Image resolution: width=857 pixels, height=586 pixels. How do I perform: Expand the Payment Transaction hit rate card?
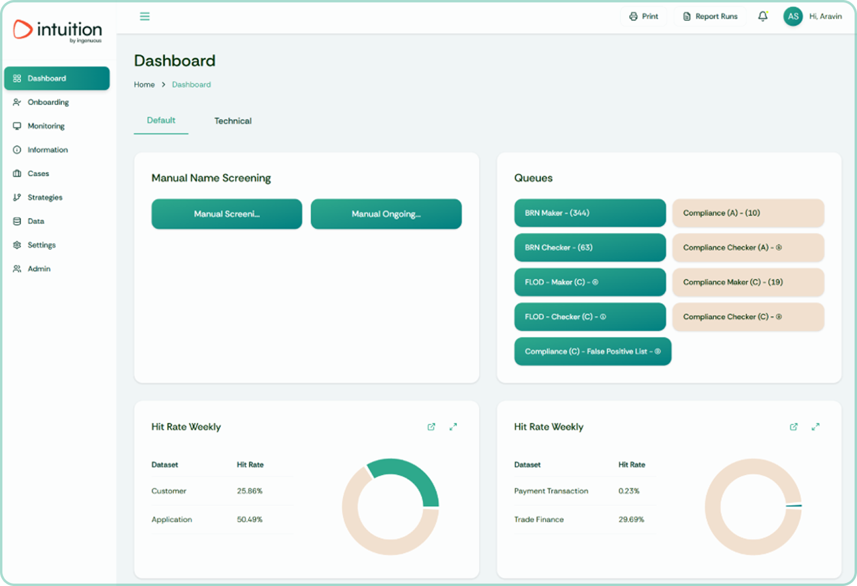[816, 427]
